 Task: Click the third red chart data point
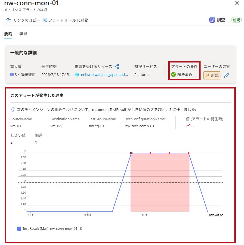(170, 153)
